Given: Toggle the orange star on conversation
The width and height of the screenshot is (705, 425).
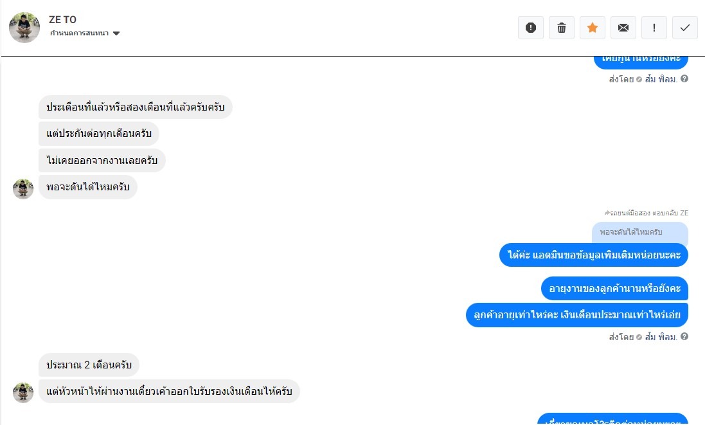Looking at the screenshot, I should [x=593, y=28].
